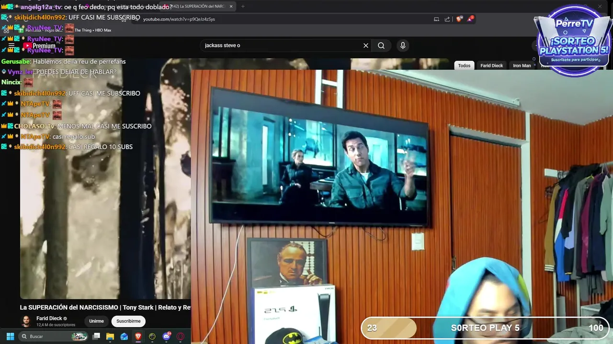Click skibidich4l0n992 message CASI REGALO 10 SUBS
This screenshot has width=613, height=344.
point(100,147)
